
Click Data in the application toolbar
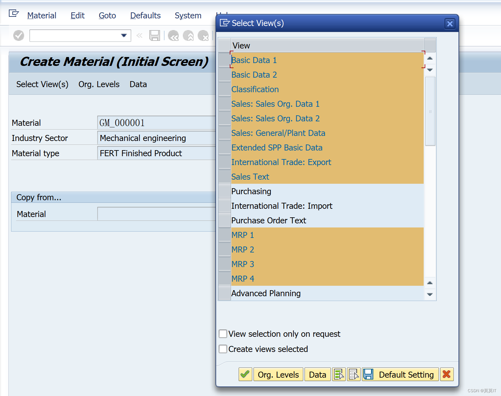pos(138,84)
